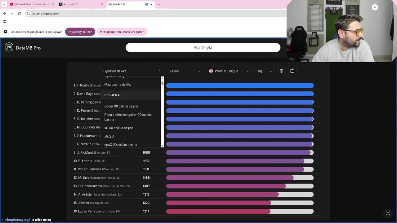
Task: Open the apps grid icon in bookmarks bar
Action: [4, 22]
